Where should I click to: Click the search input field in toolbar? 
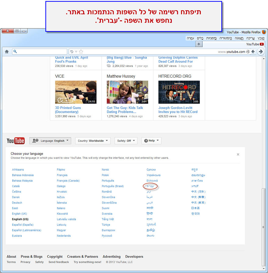[41, 52]
